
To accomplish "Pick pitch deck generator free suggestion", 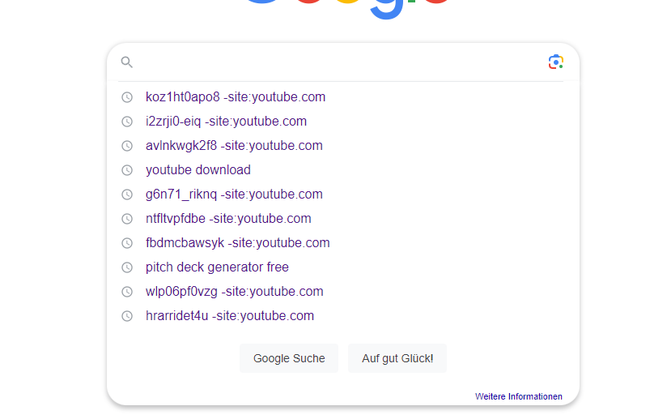I will click(x=217, y=267).
